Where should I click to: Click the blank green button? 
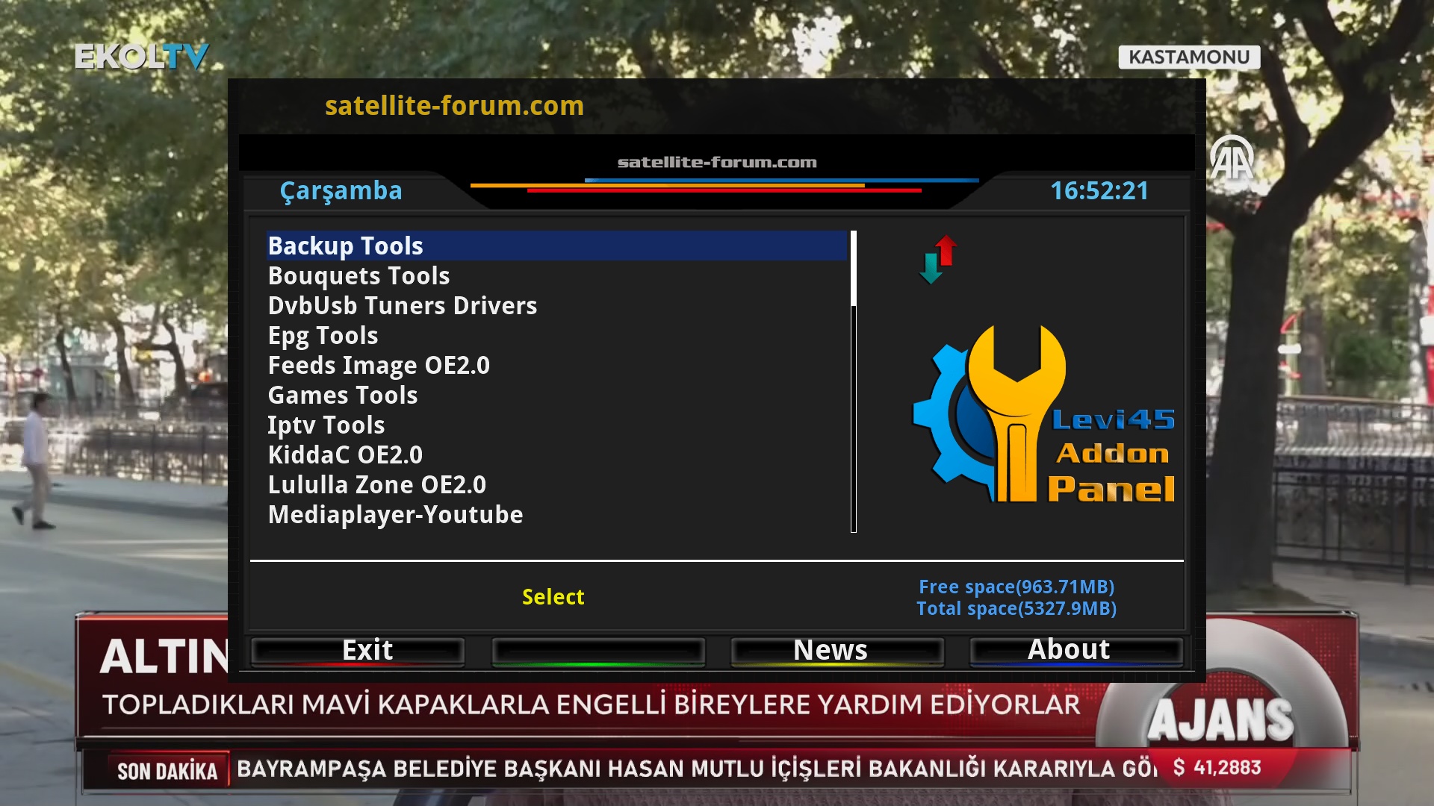598,651
